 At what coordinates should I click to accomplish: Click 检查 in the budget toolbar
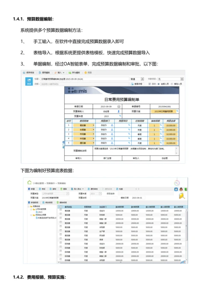click(120, 189)
